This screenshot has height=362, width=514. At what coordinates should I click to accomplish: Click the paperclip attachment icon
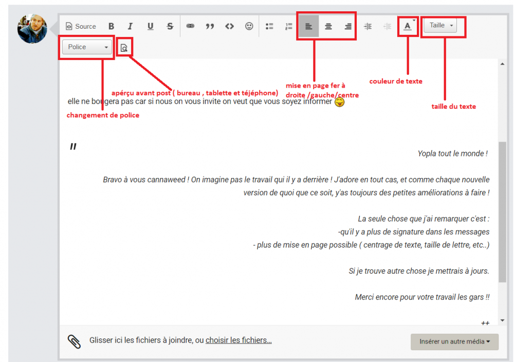[74, 341]
